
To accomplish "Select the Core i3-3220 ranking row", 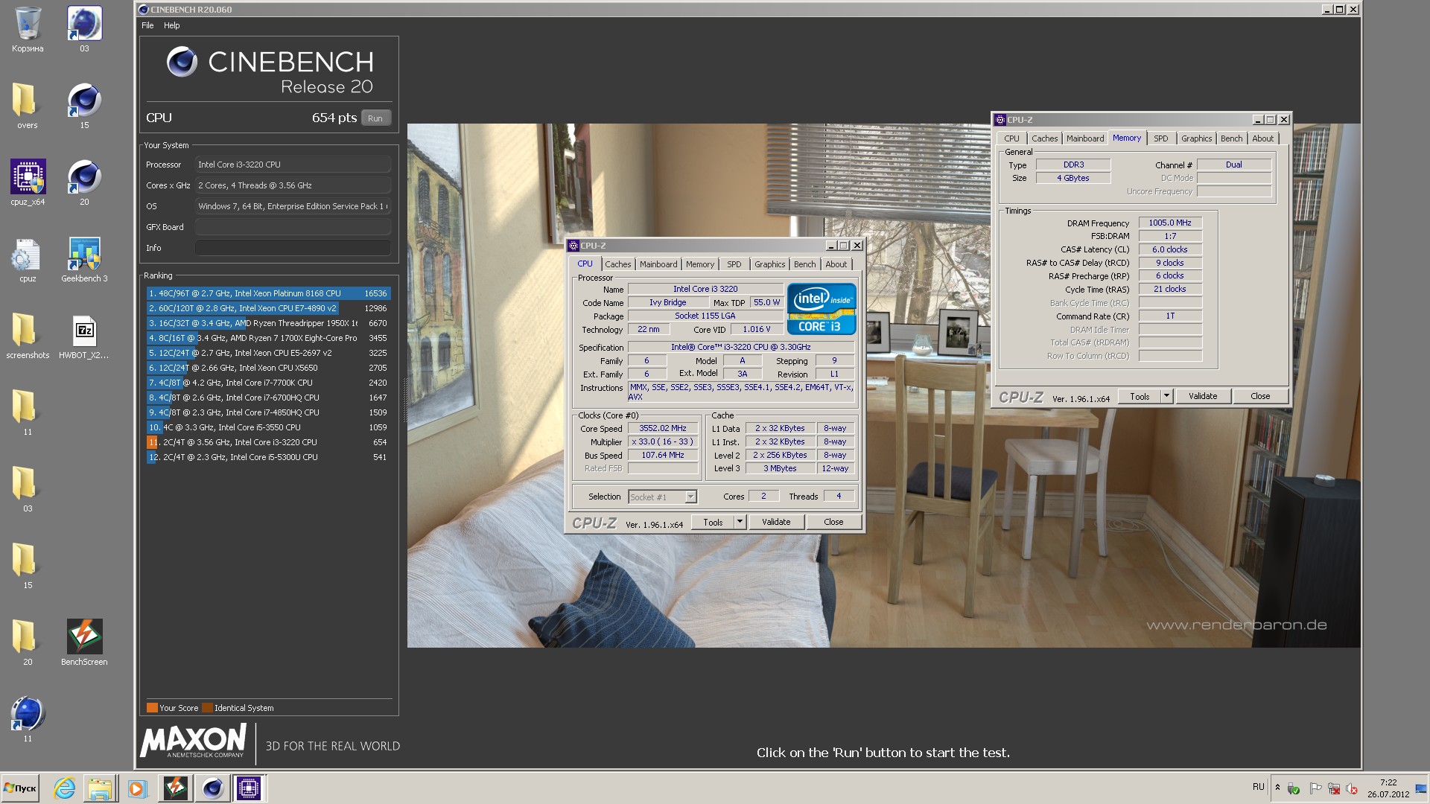I will (268, 442).
